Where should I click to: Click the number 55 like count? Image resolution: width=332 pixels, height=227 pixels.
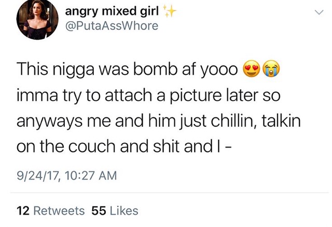[99, 210]
